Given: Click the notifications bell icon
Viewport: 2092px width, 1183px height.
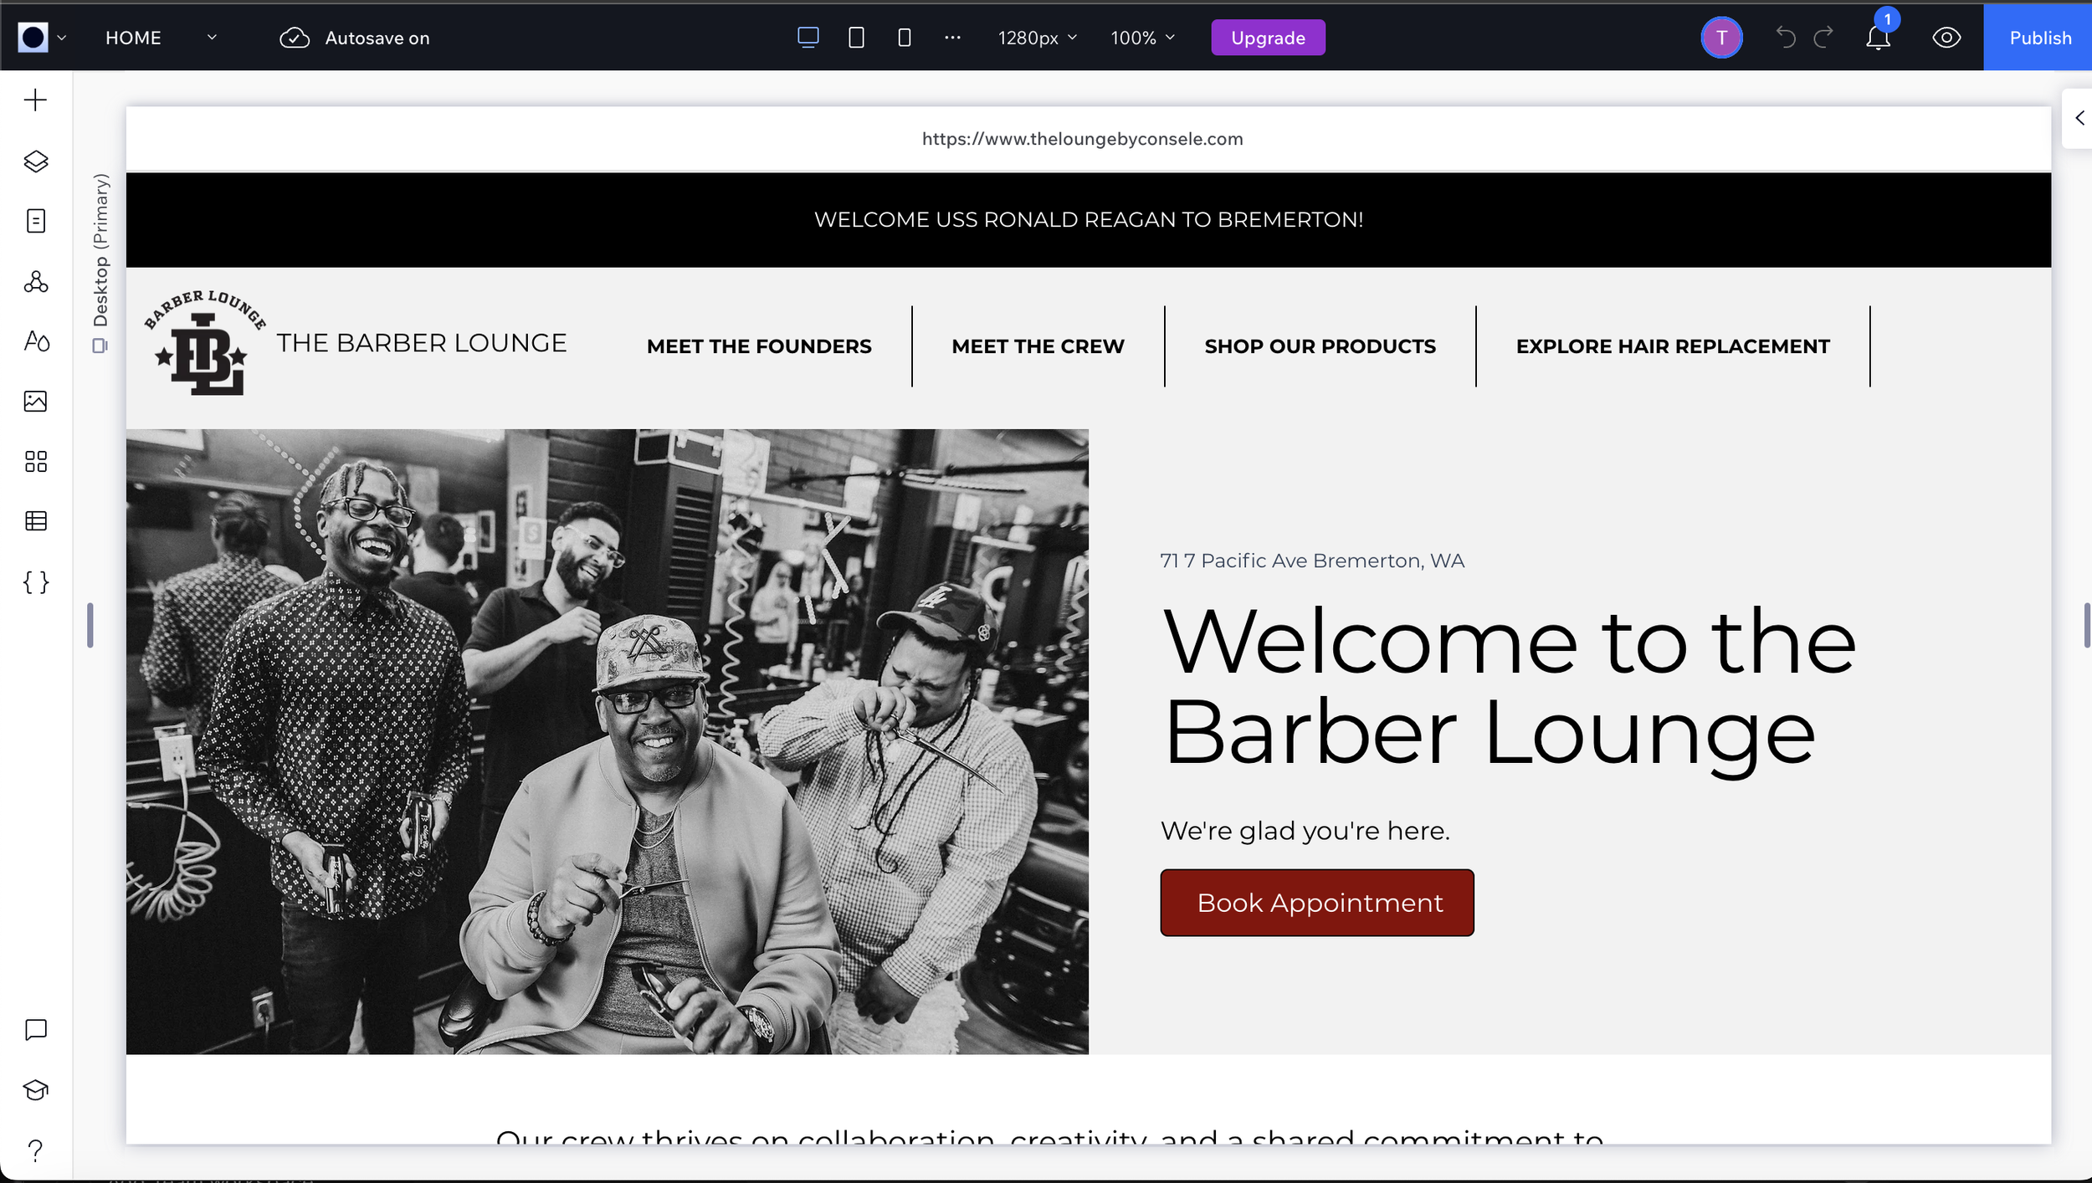Looking at the screenshot, I should (x=1878, y=38).
